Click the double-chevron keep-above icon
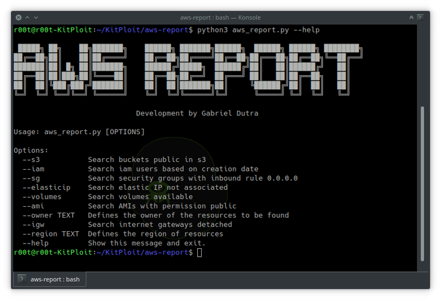Screen dimensions: 441x300 point(411,17)
